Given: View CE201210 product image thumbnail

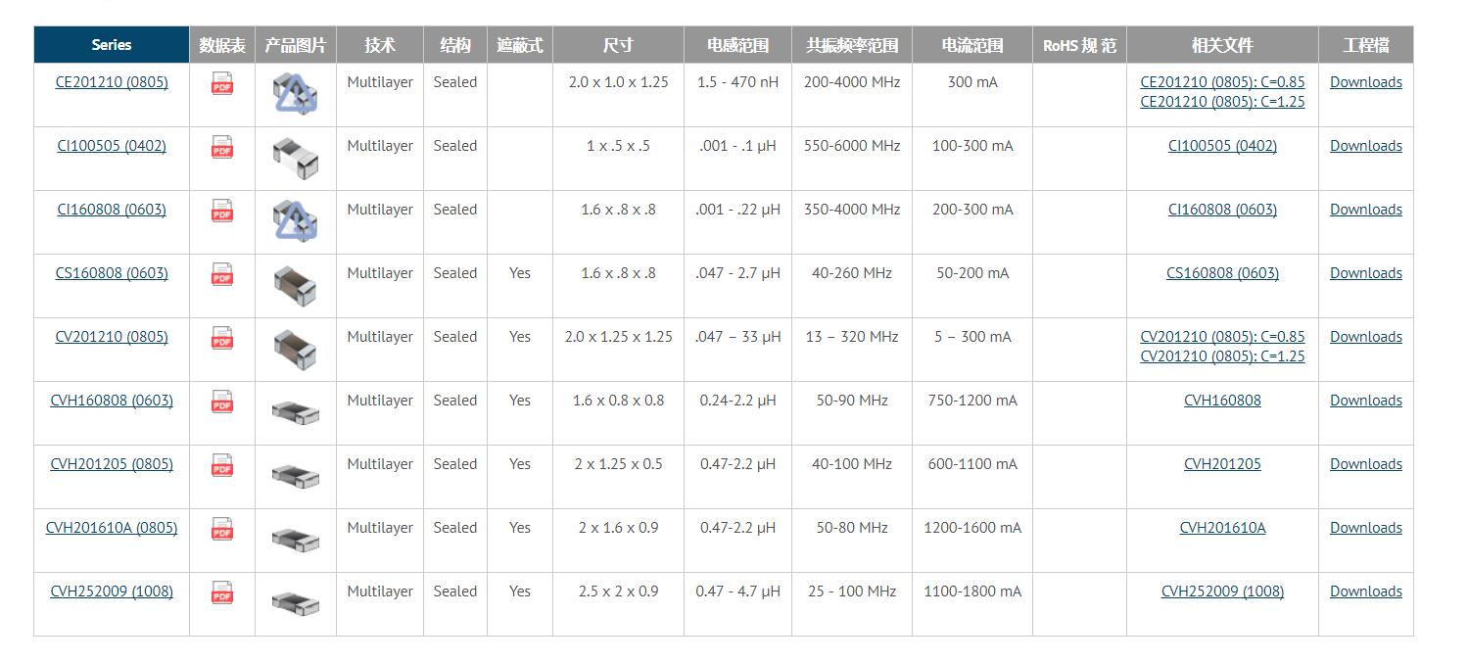Looking at the screenshot, I should click(x=295, y=93).
